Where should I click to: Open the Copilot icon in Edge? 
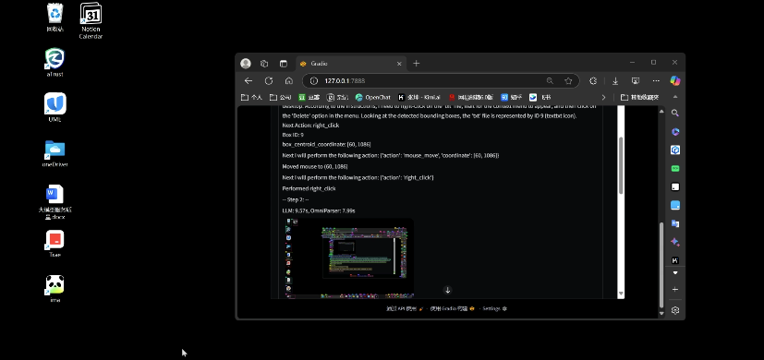(674, 80)
